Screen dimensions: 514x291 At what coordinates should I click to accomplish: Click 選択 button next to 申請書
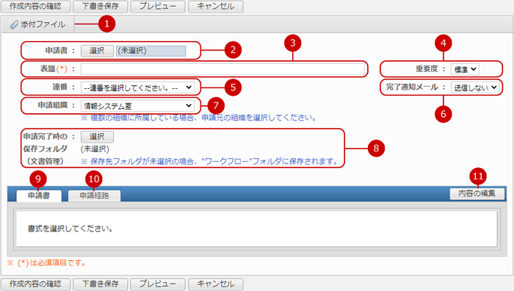pos(97,51)
